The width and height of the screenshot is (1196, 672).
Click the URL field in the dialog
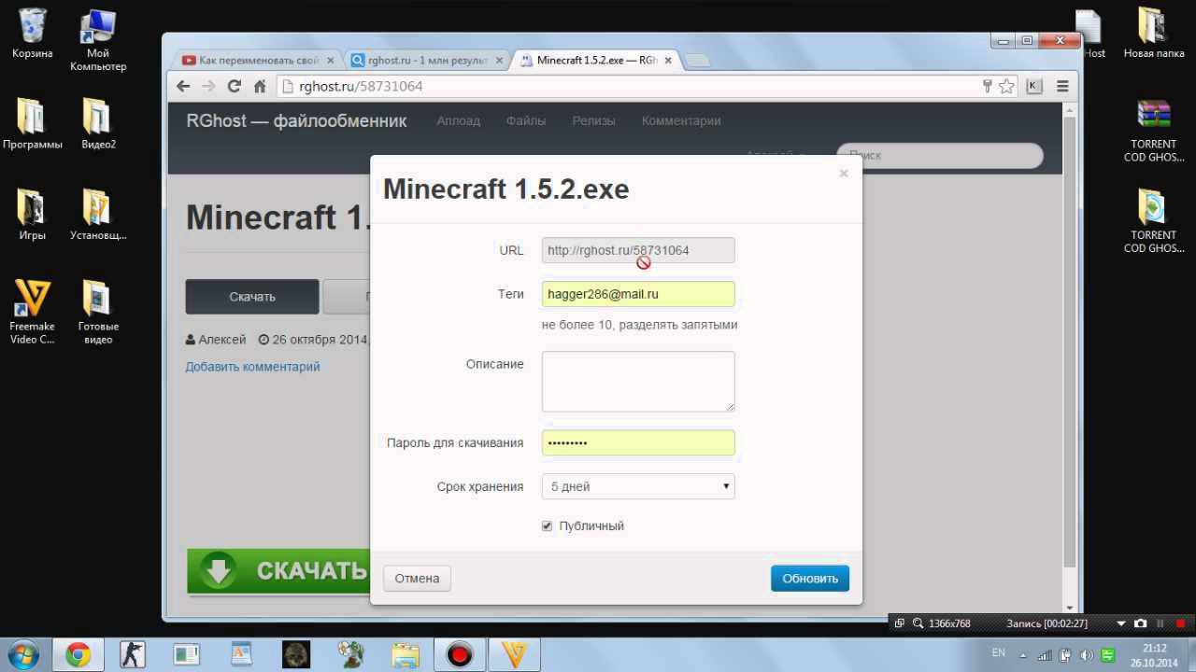[x=638, y=250]
